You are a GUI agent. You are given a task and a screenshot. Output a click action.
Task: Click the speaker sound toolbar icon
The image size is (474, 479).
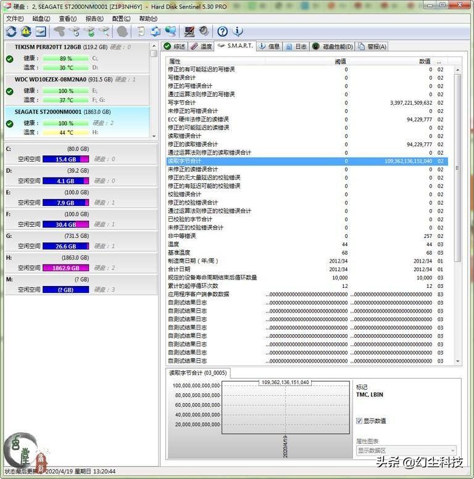204,31
